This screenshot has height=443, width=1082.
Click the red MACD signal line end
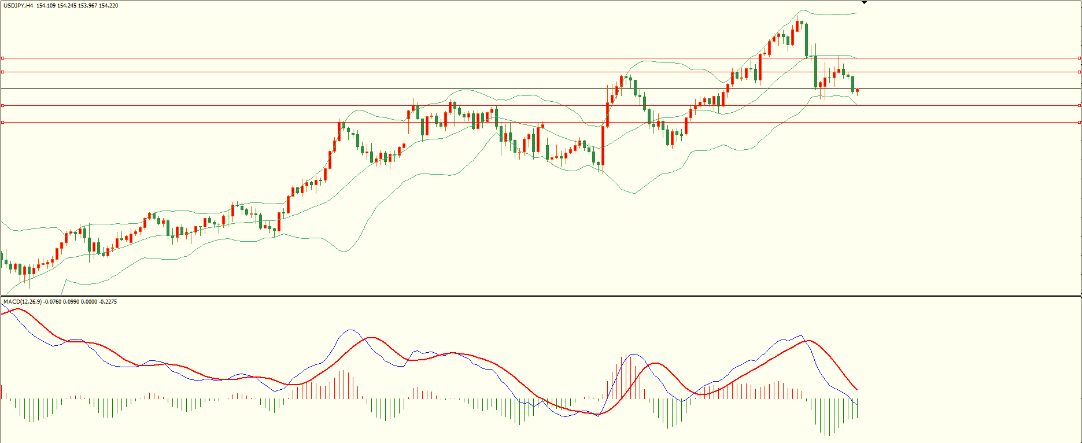point(856,389)
